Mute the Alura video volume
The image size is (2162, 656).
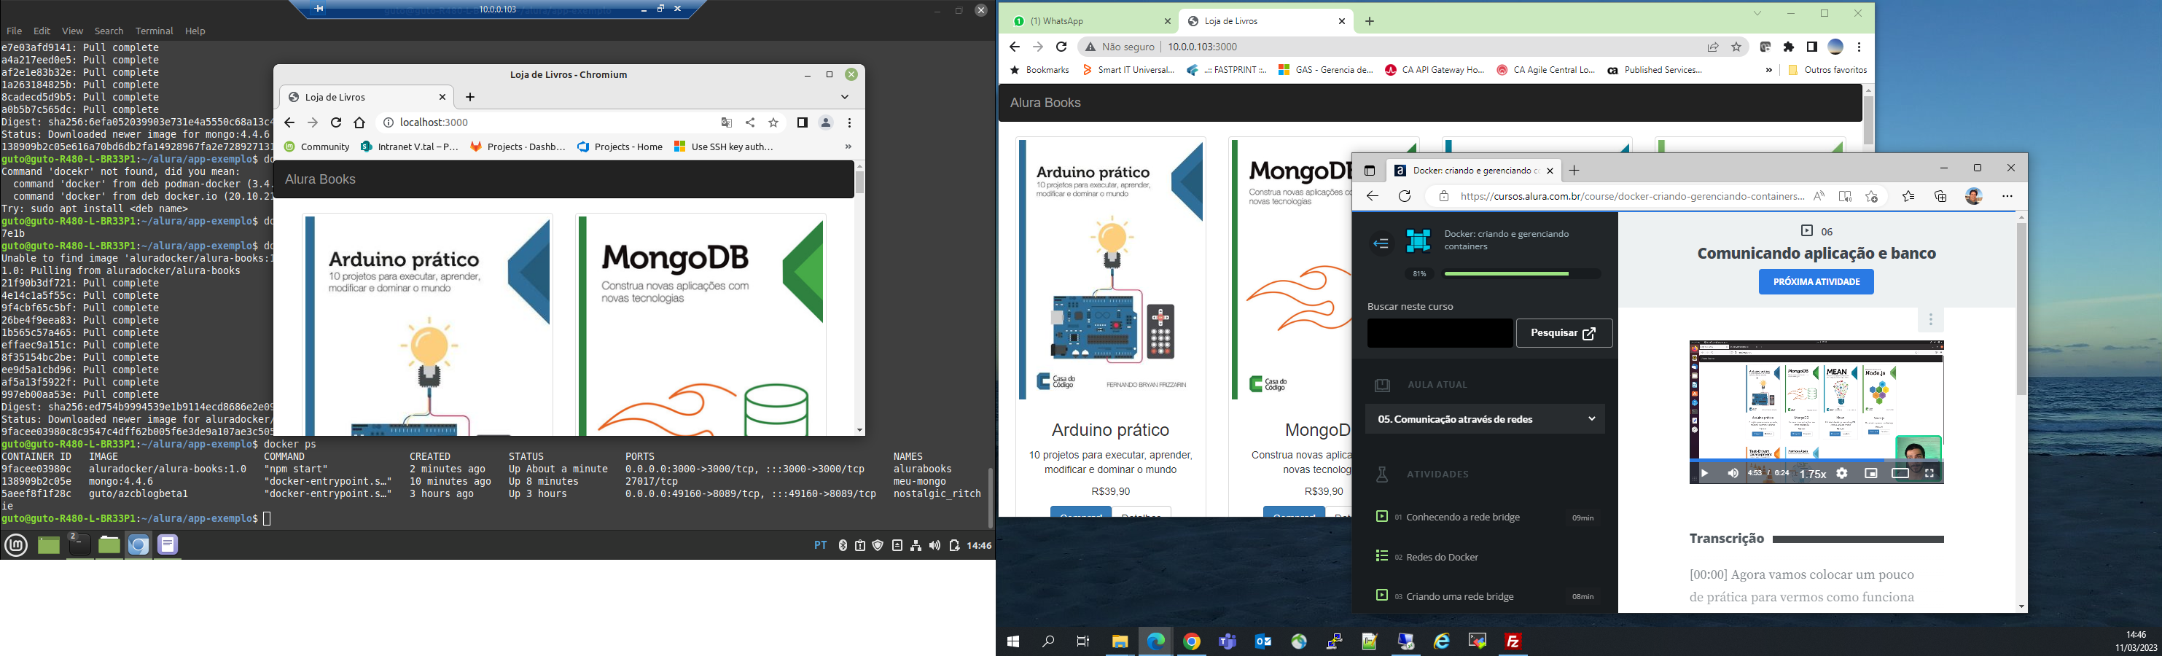tap(1733, 473)
